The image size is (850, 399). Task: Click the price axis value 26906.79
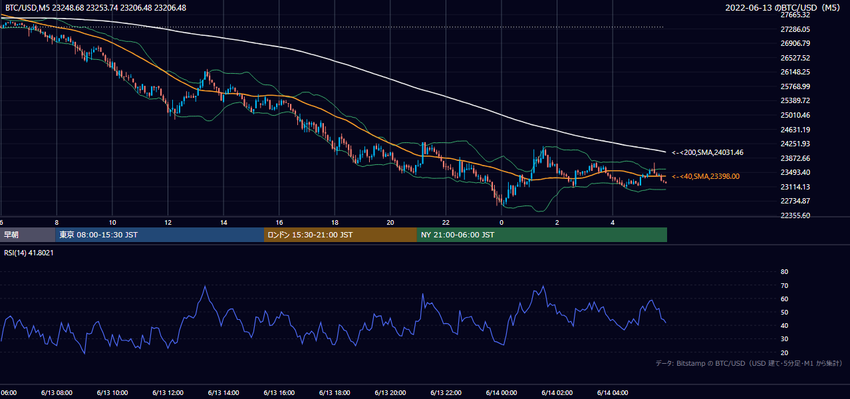point(795,43)
